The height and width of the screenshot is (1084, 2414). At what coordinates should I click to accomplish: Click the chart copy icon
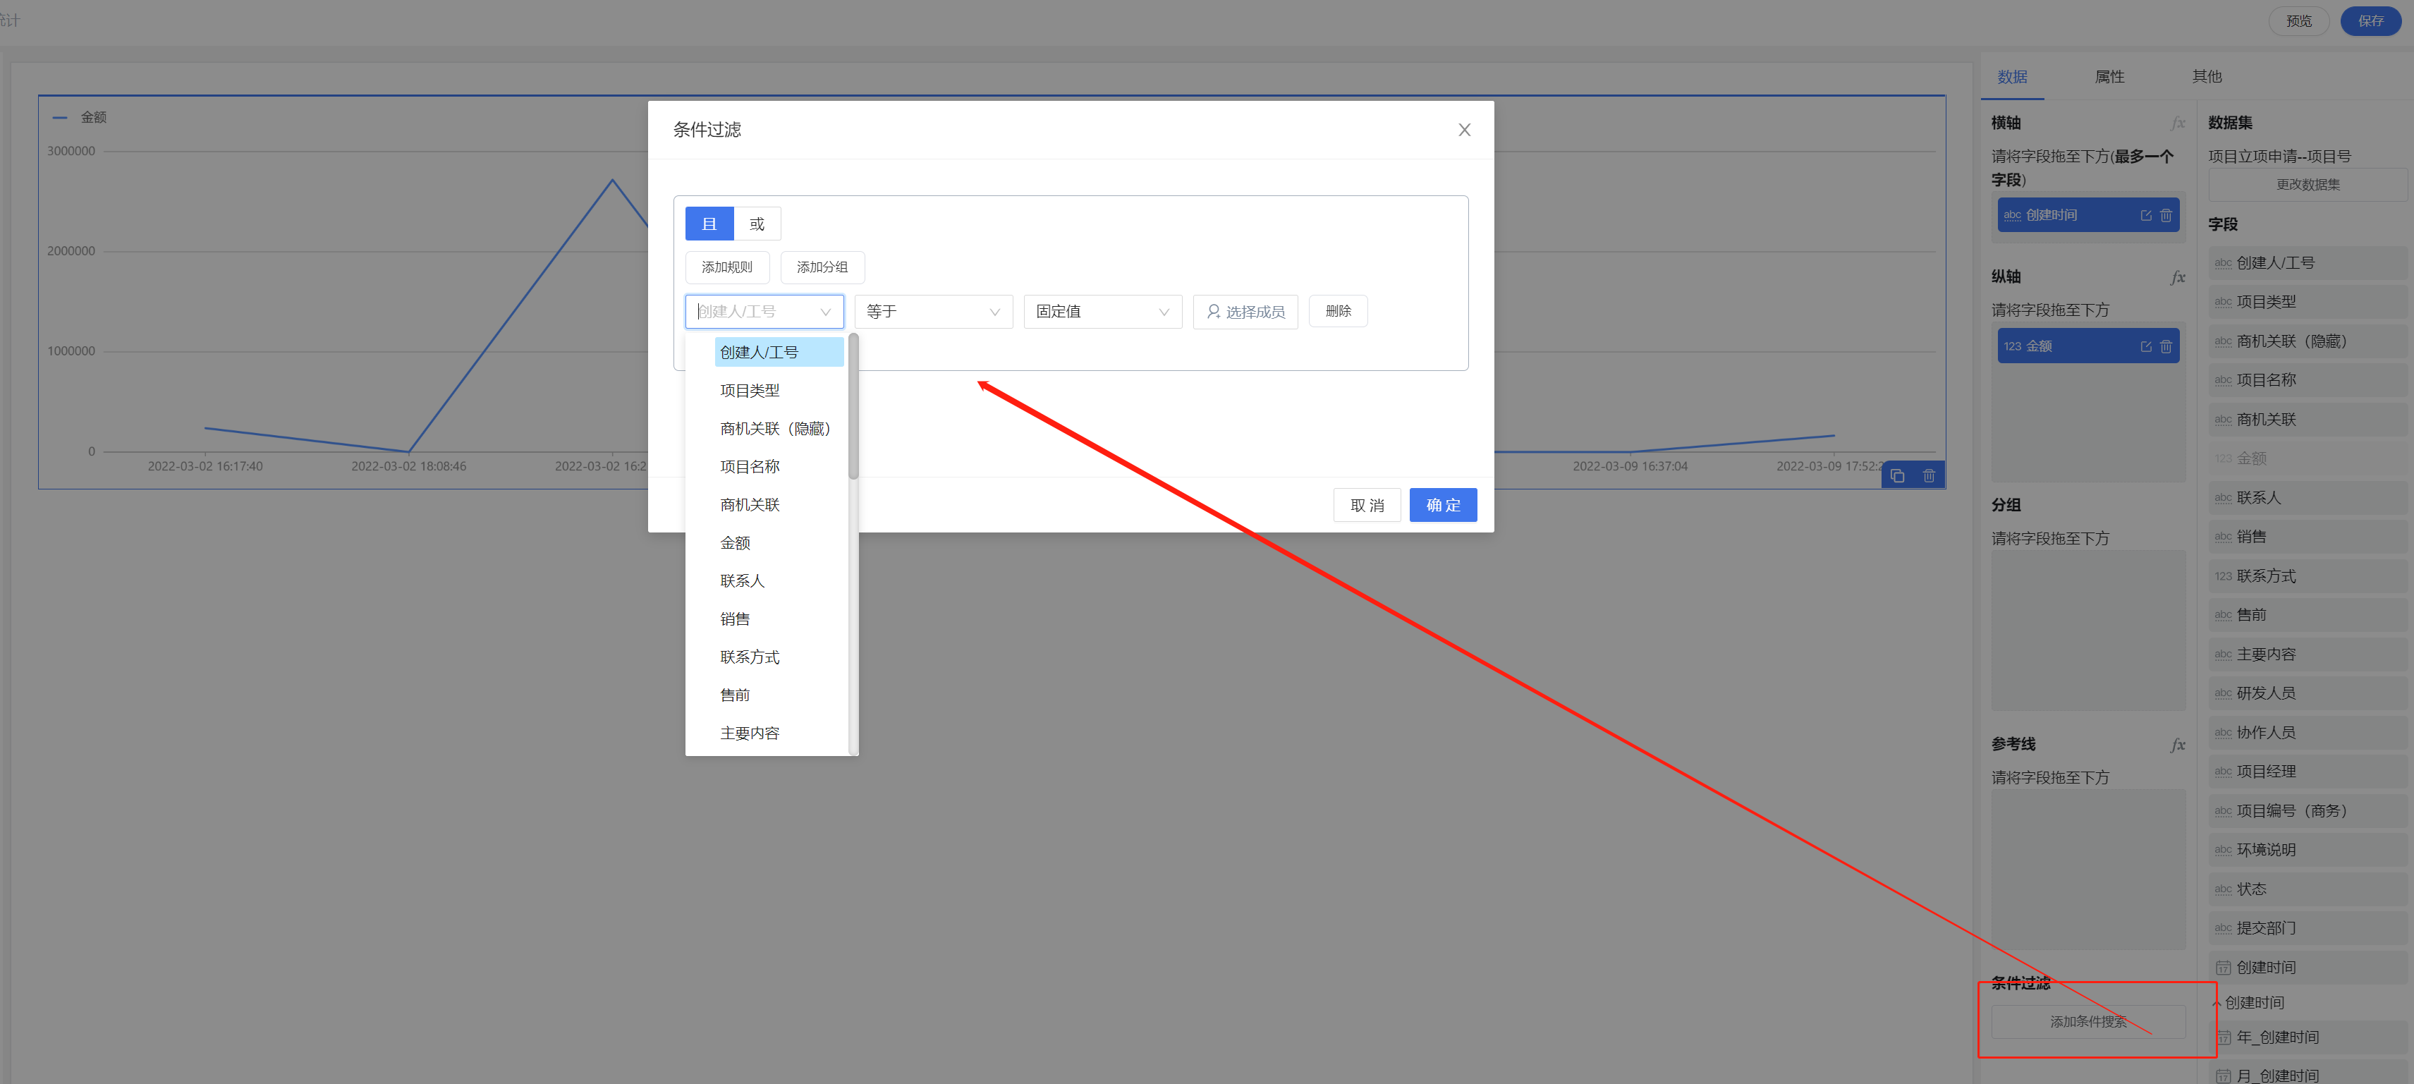(1898, 476)
